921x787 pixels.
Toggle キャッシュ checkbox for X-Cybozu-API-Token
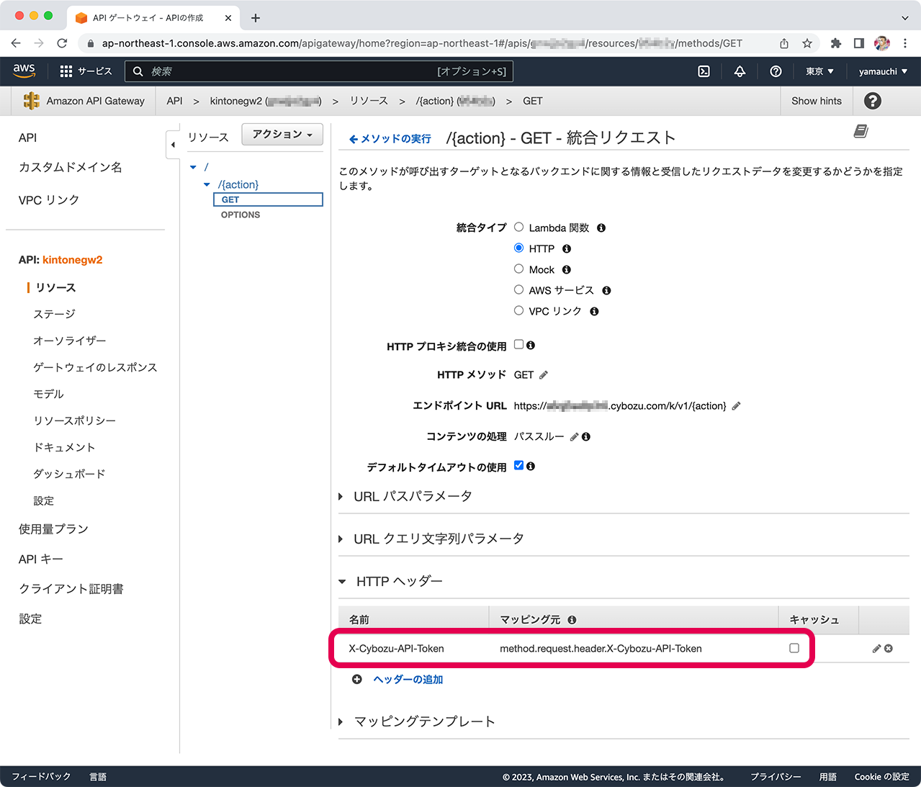[x=794, y=648]
